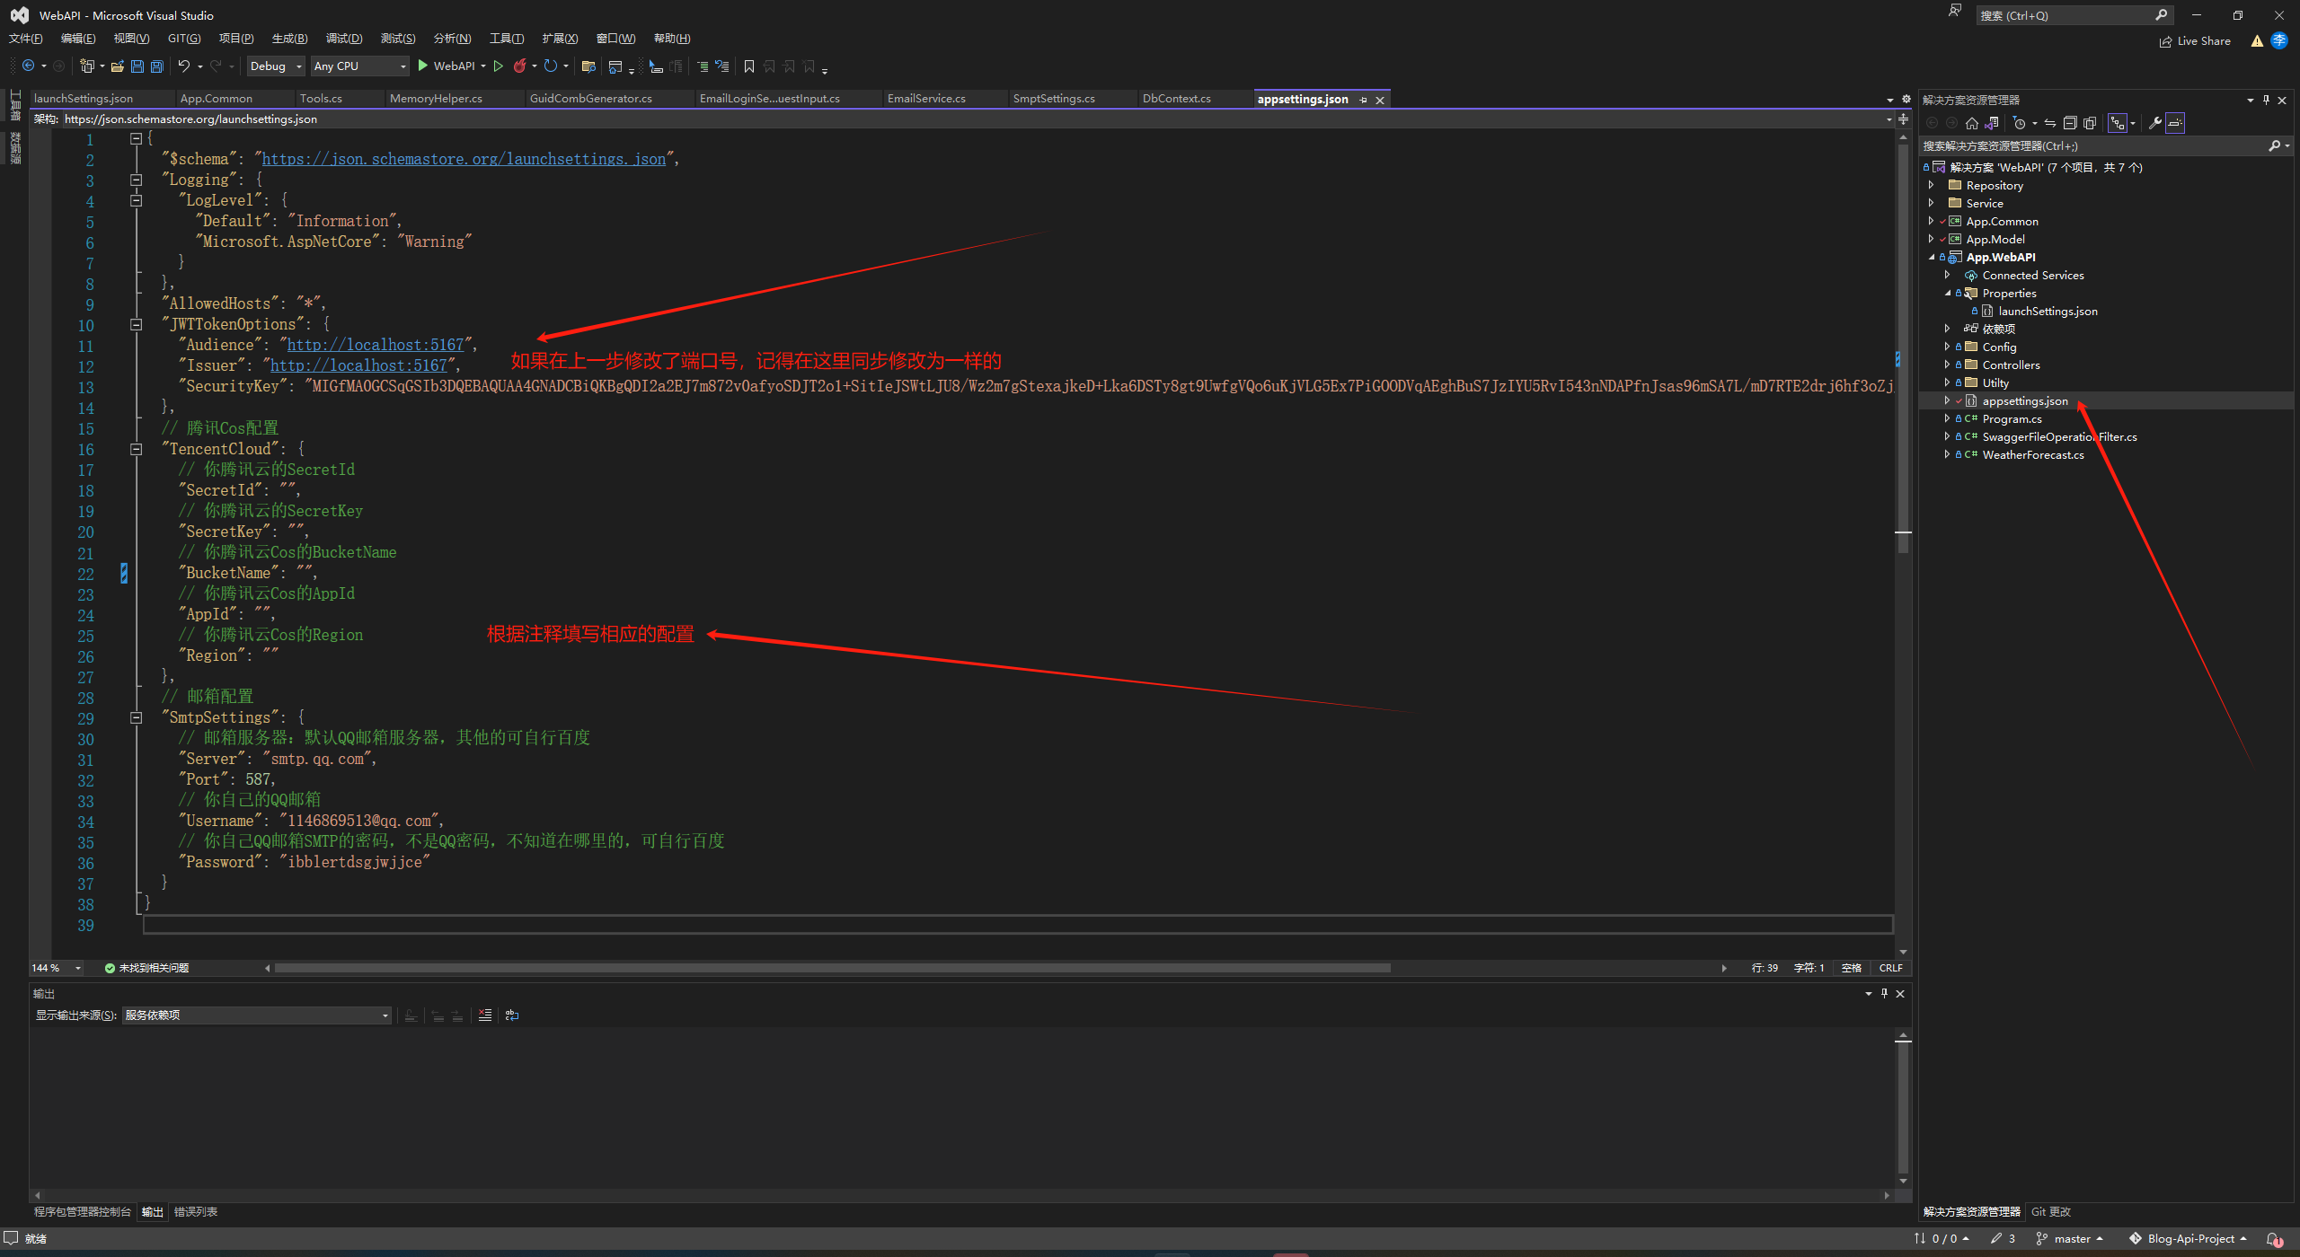Click the Pending Changes Filter clock icon
2300x1257 pixels.
pyautogui.click(x=2020, y=123)
